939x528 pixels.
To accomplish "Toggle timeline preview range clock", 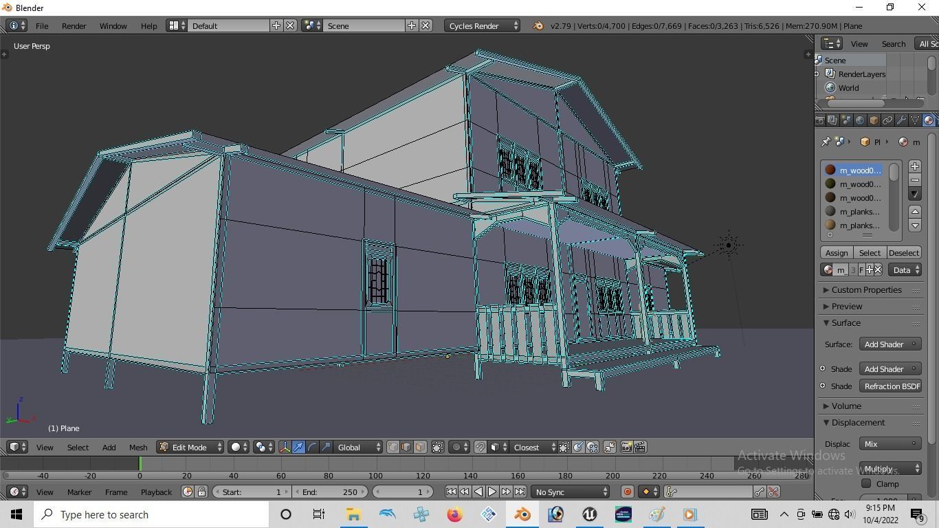I will coord(188,492).
